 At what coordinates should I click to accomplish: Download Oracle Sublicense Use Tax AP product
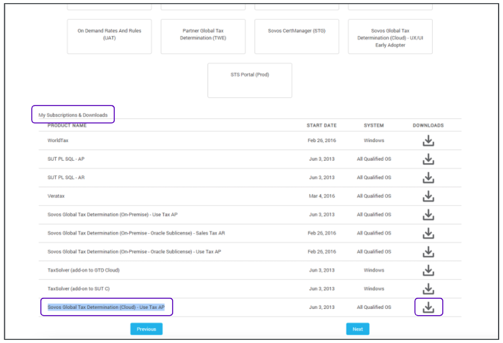point(428,252)
